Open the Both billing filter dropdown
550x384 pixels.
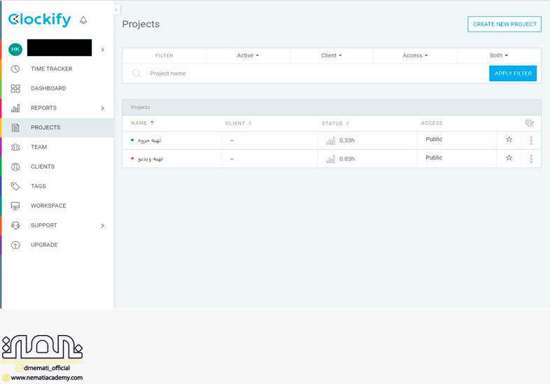[x=499, y=55]
